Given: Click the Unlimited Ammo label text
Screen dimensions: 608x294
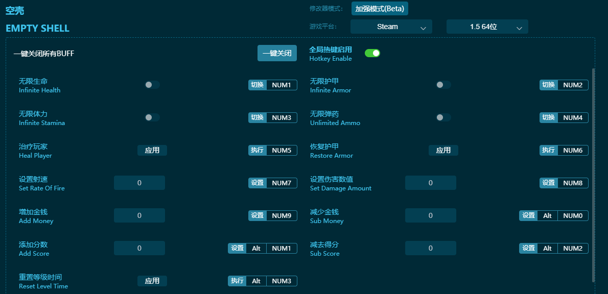Looking at the screenshot, I should pos(335,123).
